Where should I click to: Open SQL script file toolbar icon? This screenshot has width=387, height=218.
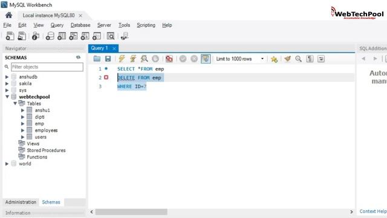point(22,36)
